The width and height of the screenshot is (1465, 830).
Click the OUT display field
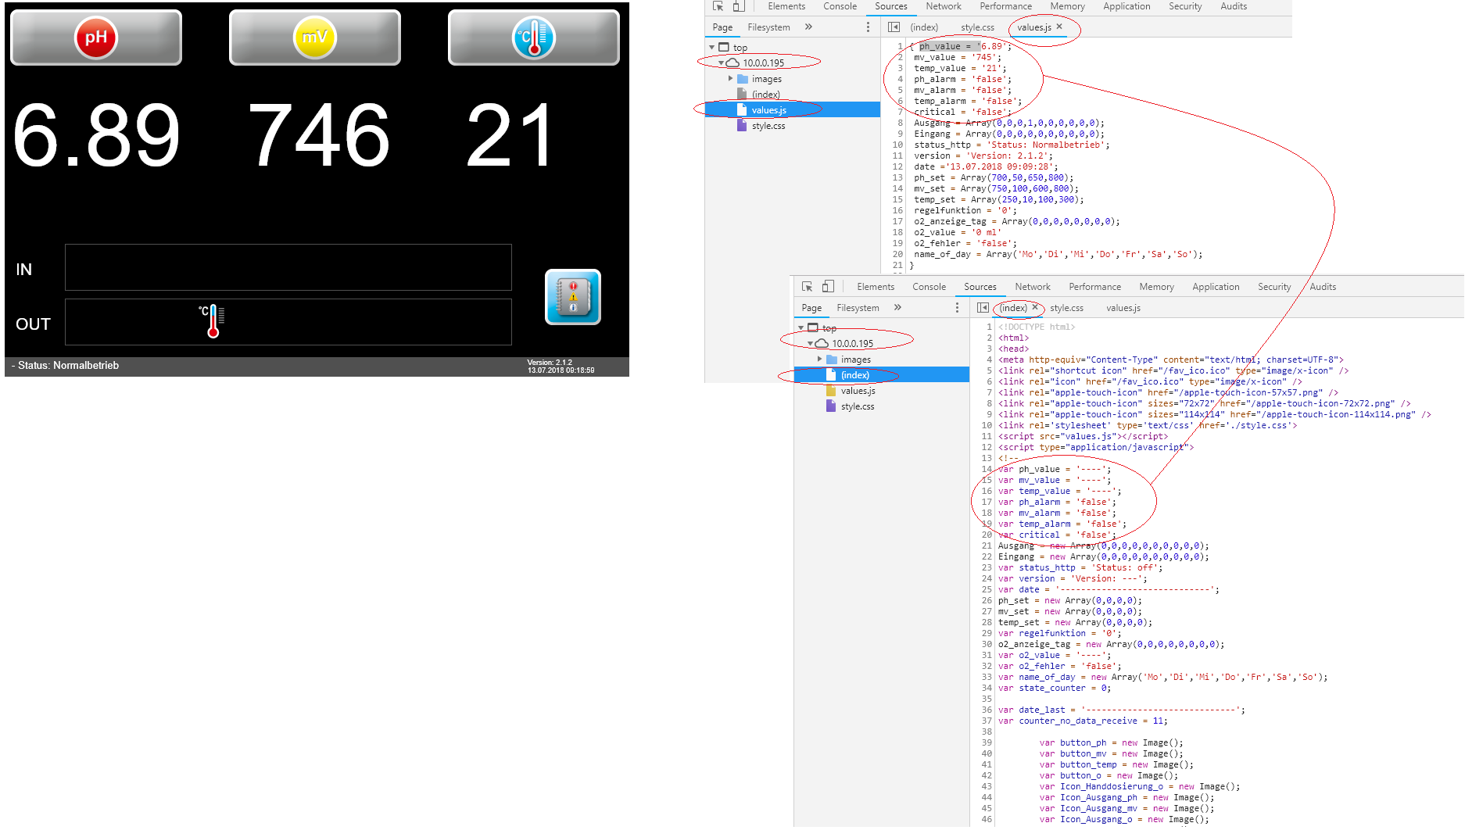pos(288,322)
